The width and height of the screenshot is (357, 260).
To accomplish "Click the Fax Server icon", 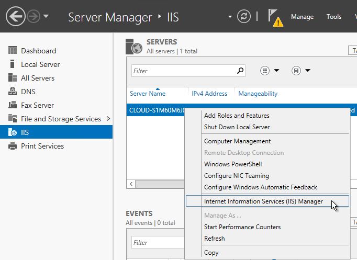I will pyautogui.click(x=13, y=105).
